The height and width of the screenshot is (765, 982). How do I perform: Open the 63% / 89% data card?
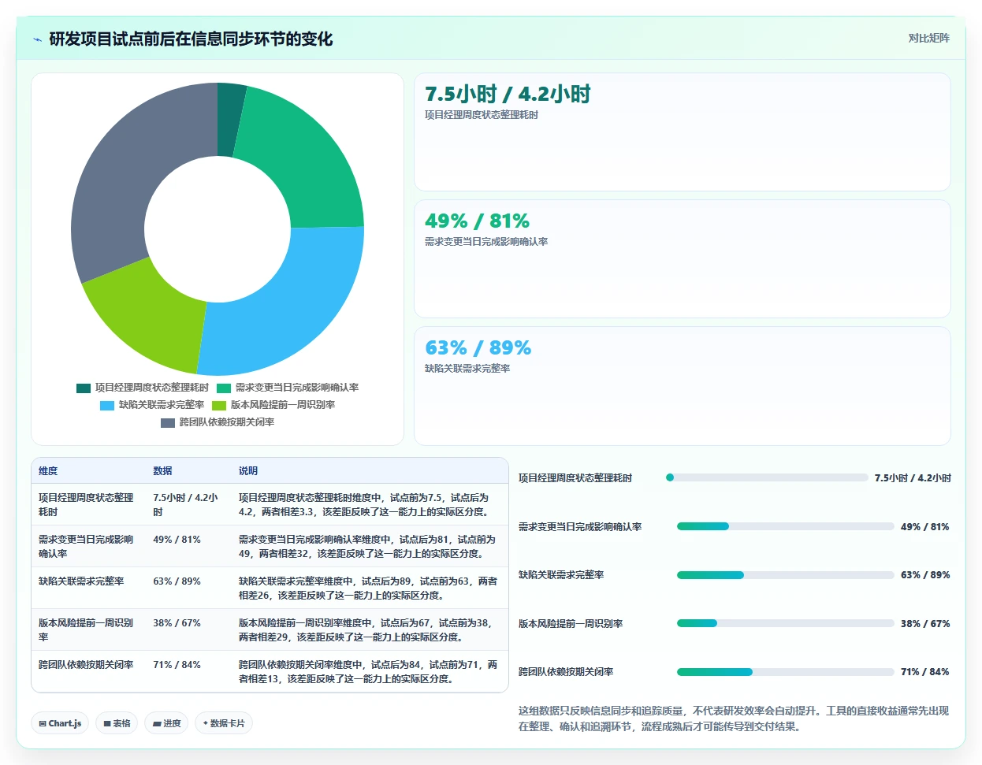point(683,386)
